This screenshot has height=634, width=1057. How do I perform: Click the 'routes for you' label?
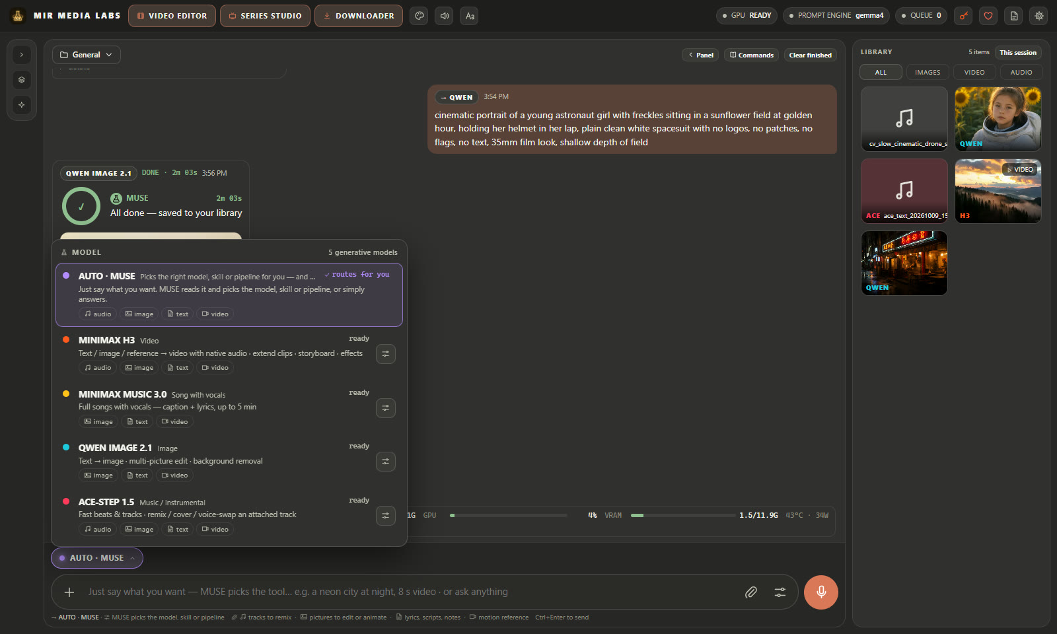(x=357, y=275)
